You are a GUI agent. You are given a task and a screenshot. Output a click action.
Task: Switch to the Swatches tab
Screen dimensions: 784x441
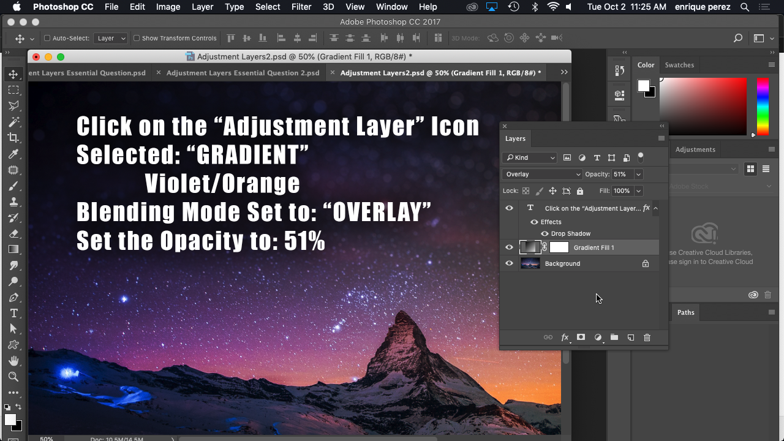point(679,65)
